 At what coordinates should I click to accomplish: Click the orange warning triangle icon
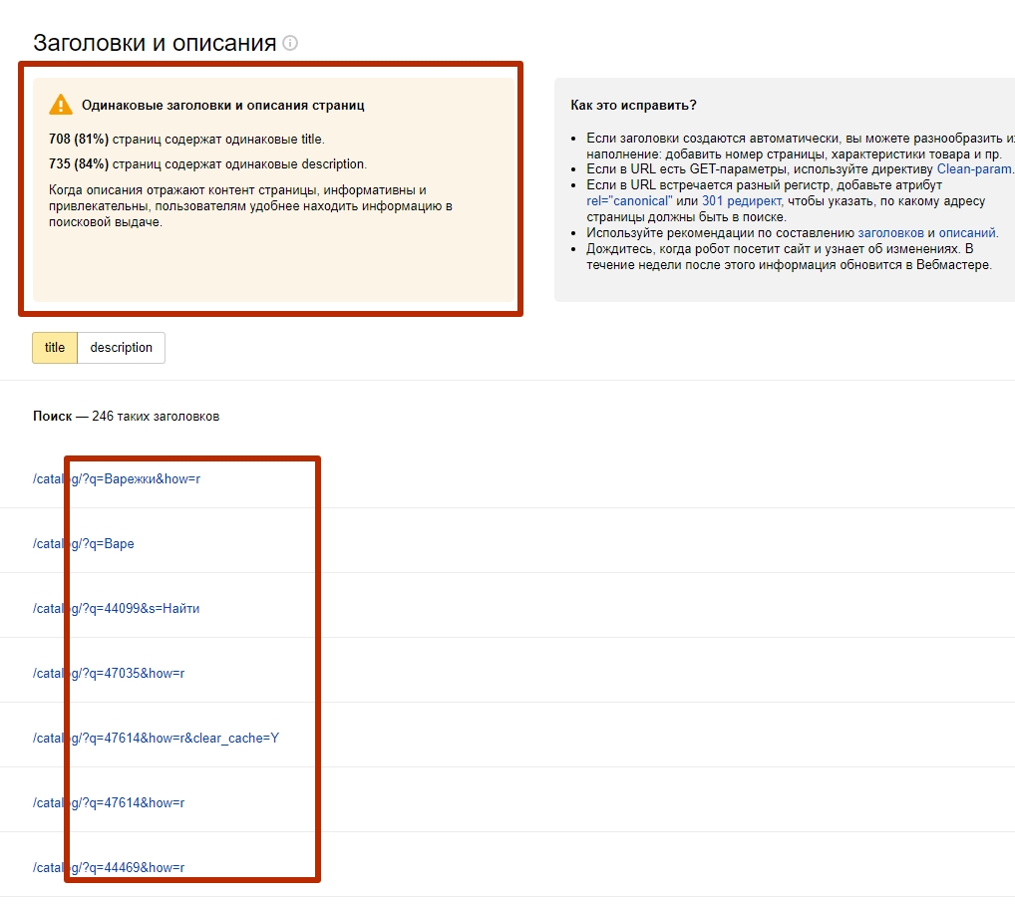60,105
